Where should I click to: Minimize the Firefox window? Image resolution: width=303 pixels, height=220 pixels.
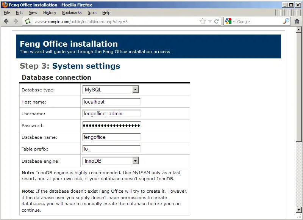tap(284, 5)
